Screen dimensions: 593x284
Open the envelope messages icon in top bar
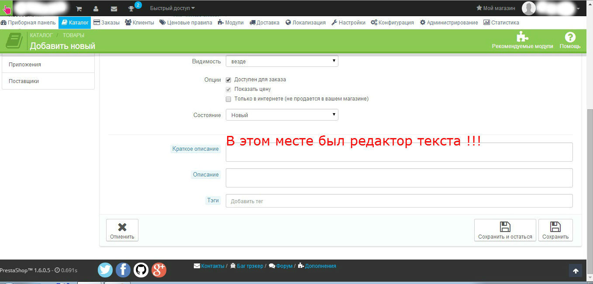coord(114,8)
